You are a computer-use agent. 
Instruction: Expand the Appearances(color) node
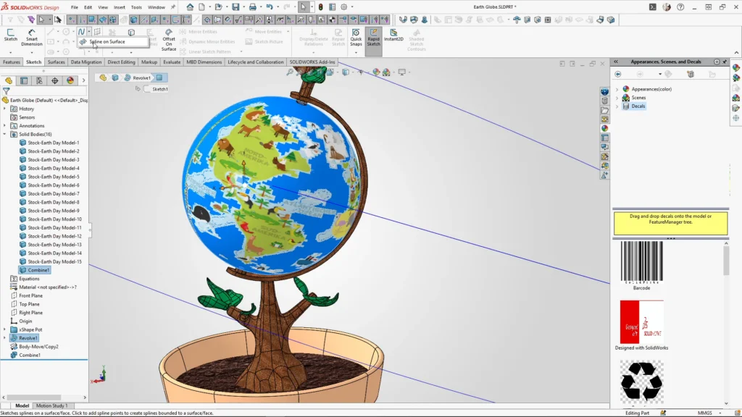coord(617,89)
